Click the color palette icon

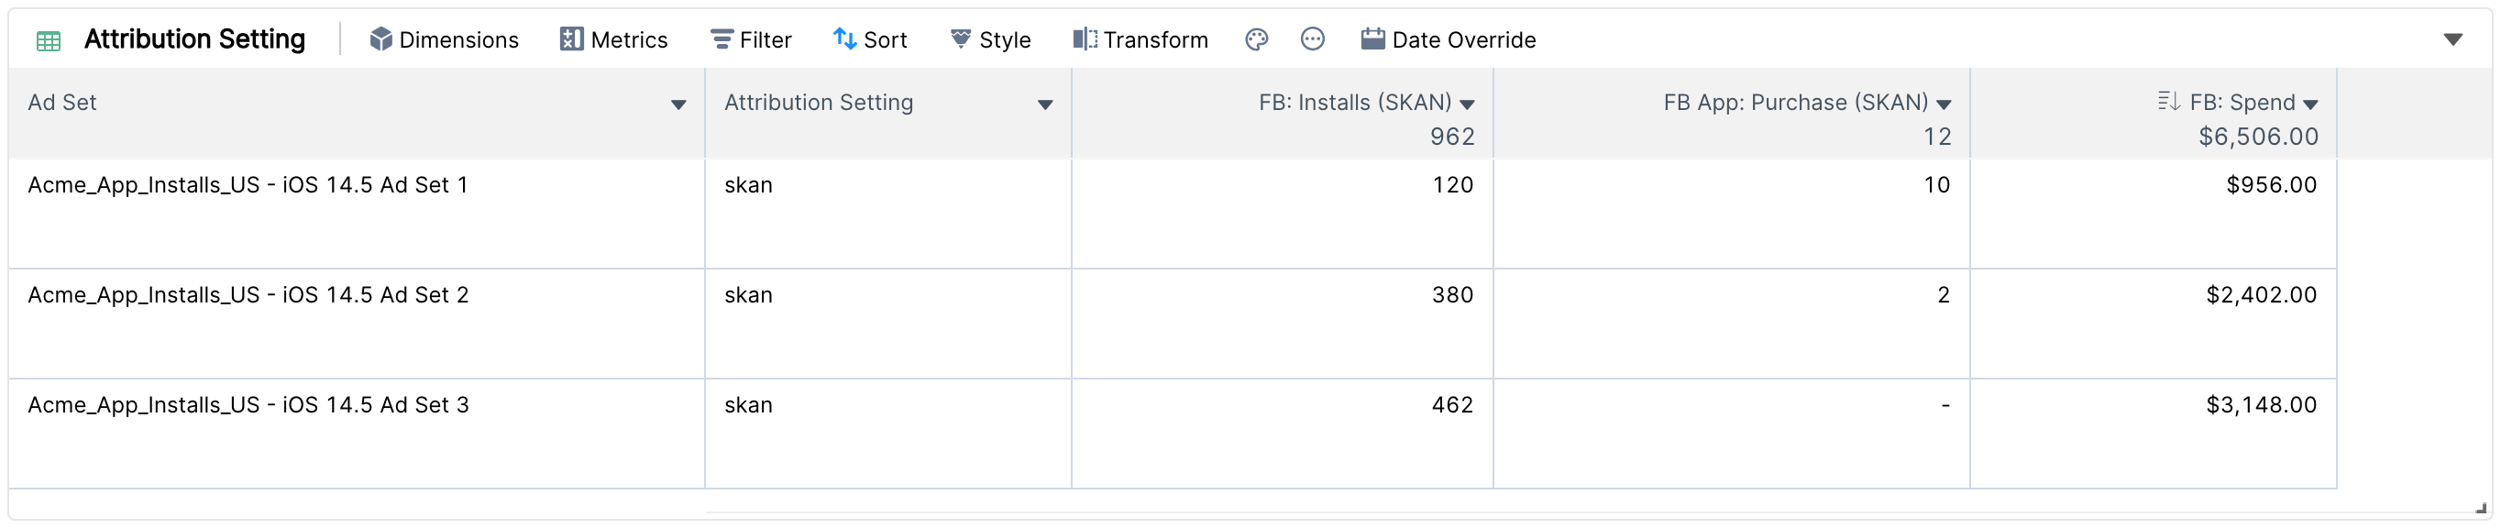click(1256, 39)
